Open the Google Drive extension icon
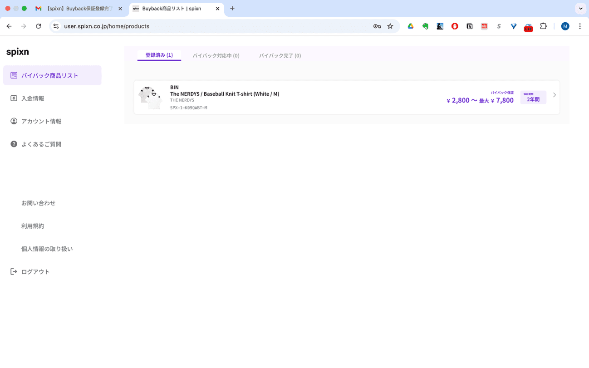This screenshot has height=368, width=589. tap(411, 26)
